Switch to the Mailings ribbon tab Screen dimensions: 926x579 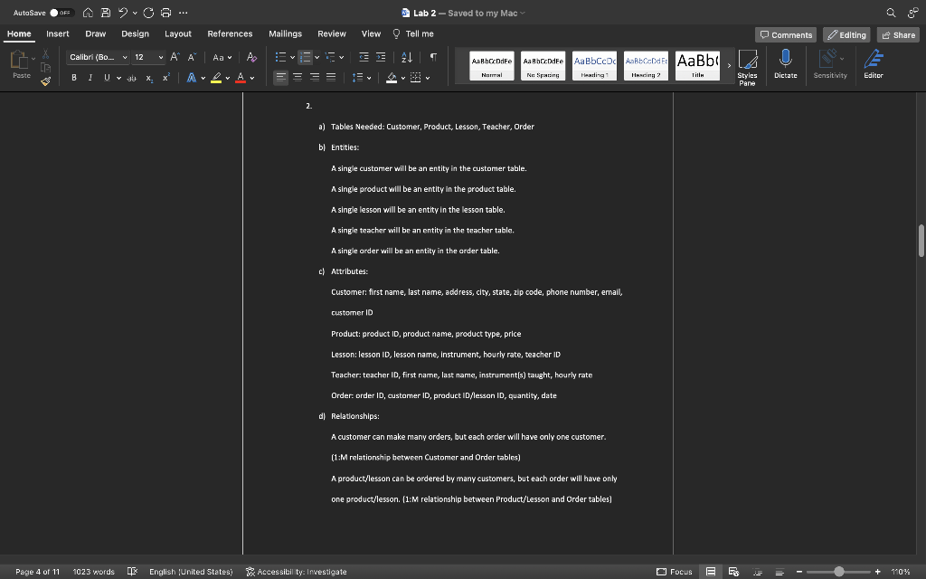(x=285, y=33)
